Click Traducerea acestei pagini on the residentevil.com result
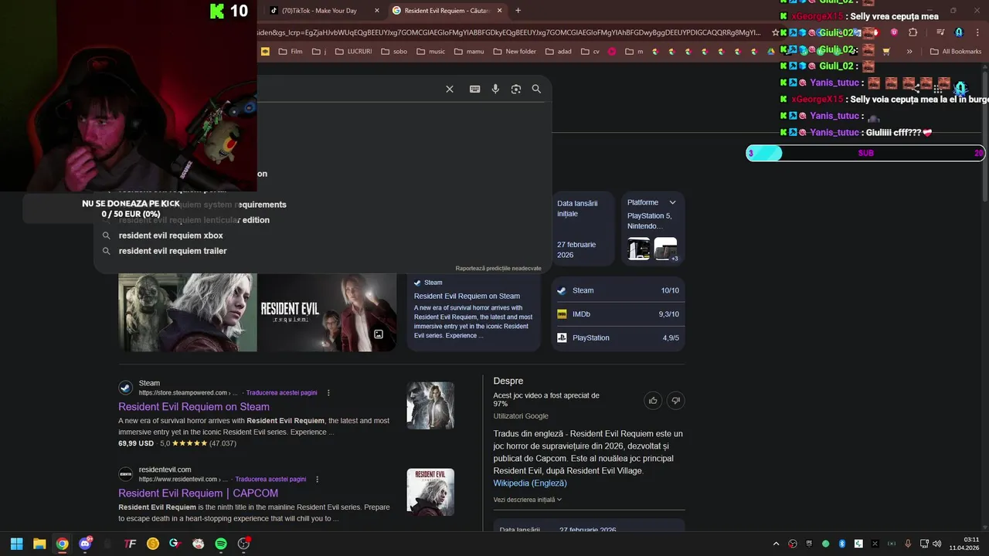 coord(270,480)
